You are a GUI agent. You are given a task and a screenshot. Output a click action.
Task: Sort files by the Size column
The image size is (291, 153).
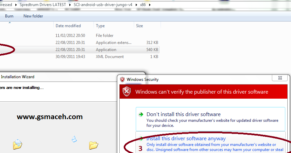[x=139, y=26]
